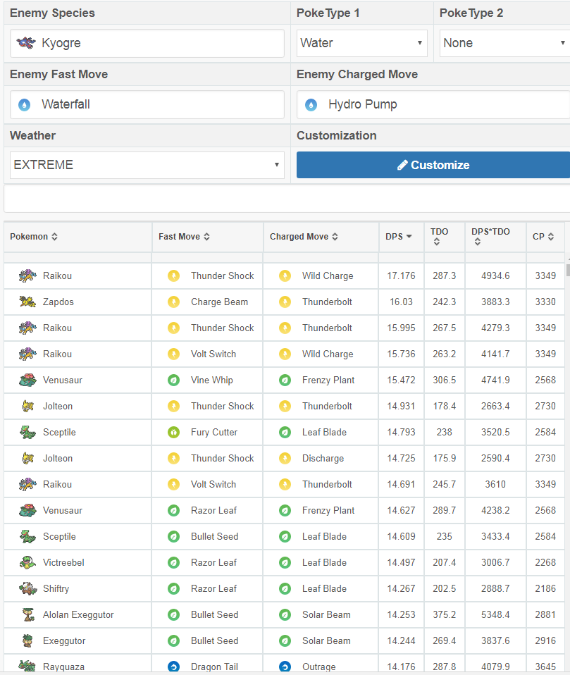Click the Customize button
This screenshot has height=675, width=570.
coord(433,165)
